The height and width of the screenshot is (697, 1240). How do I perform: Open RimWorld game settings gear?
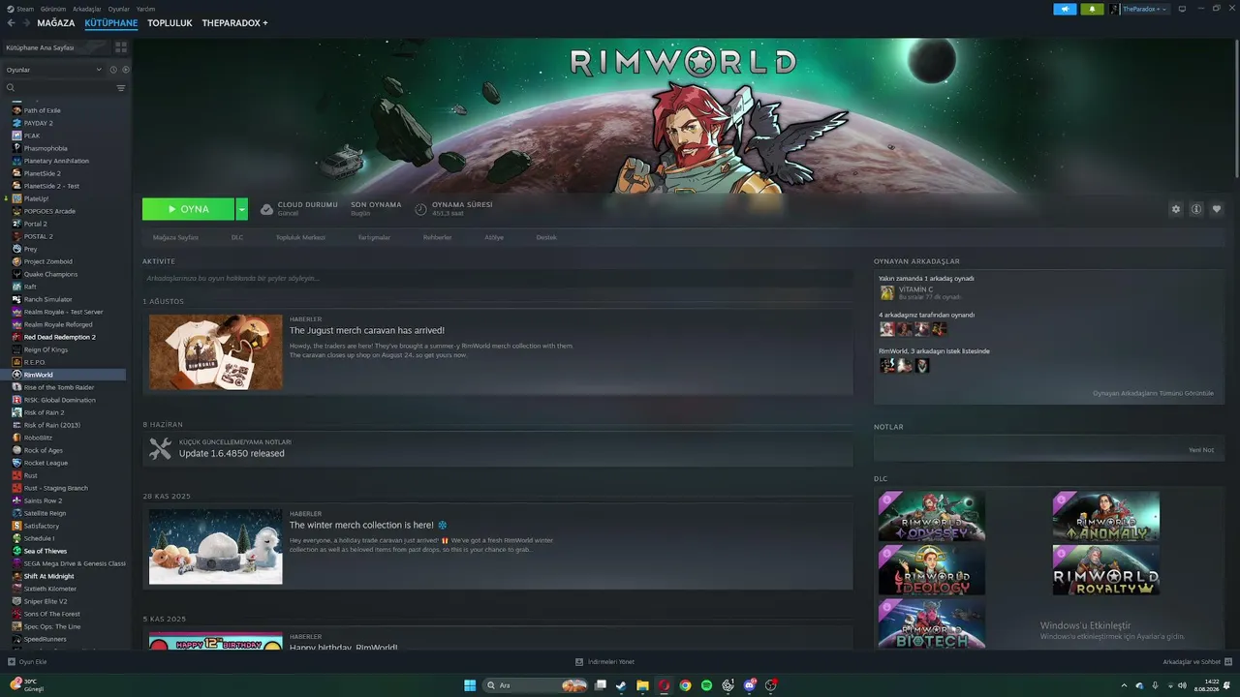tap(1176, 209)
